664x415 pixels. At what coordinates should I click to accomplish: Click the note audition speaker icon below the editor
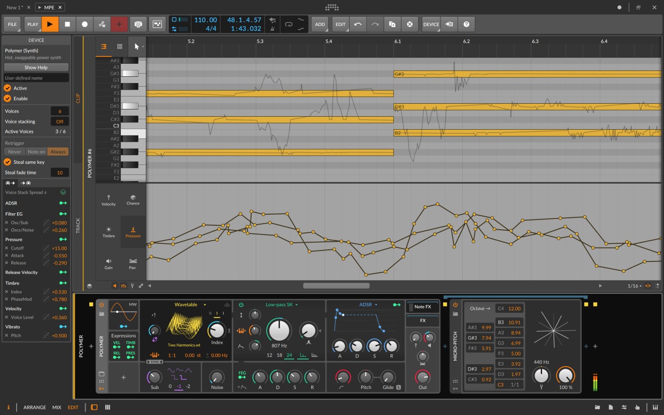[115, 285]
